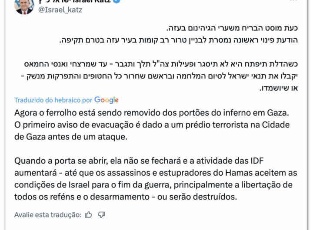The width and height of the screenshot is (313, 230).
Task: Click the Google logo in translation credit
Action: pyautogui.click(x=107, y=100)
